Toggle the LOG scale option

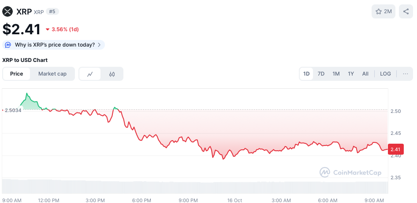[385, 74]
